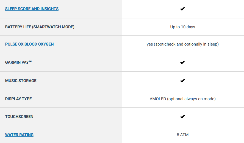Click the Sleep Score checkmark icon
The height and width of the screenshot is (143, 244).
coord(182,9)
